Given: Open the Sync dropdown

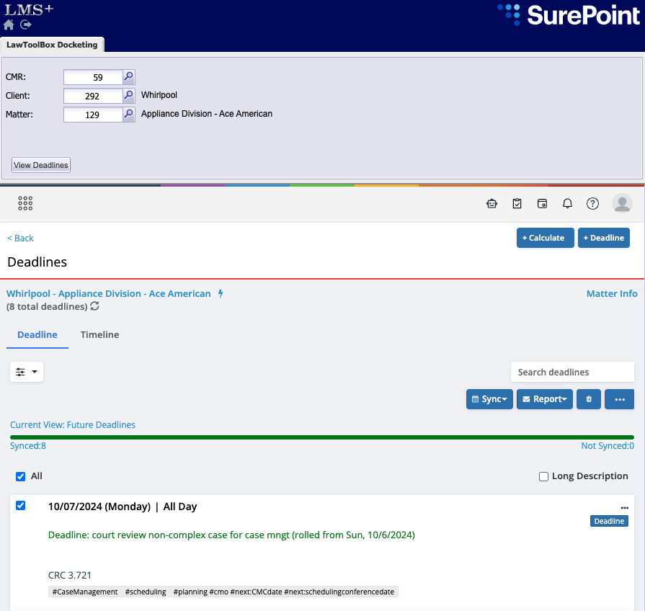Looking at the screenshot, I should pos(489,399).
